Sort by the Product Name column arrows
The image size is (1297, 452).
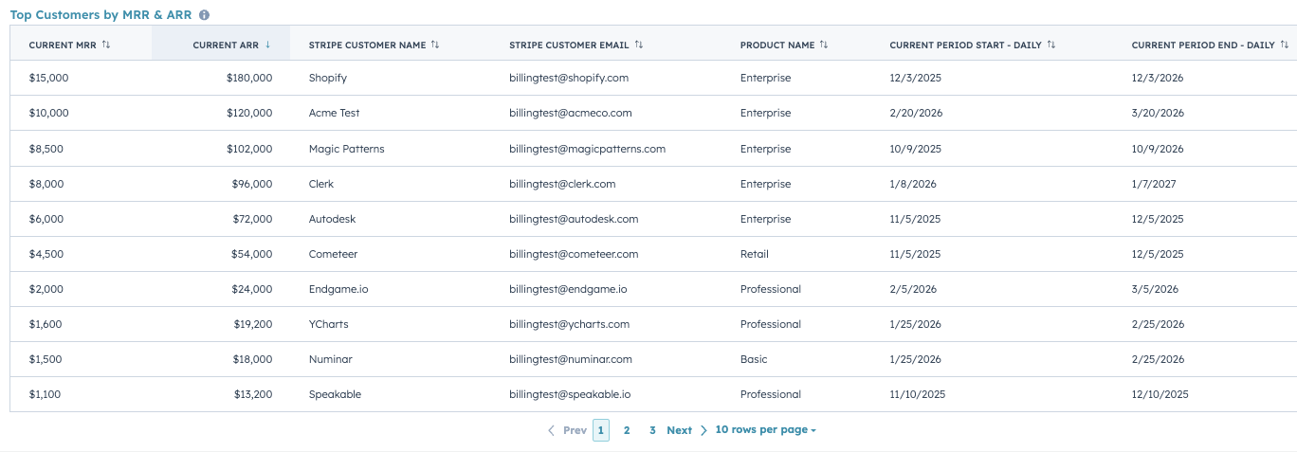(824, 45)
